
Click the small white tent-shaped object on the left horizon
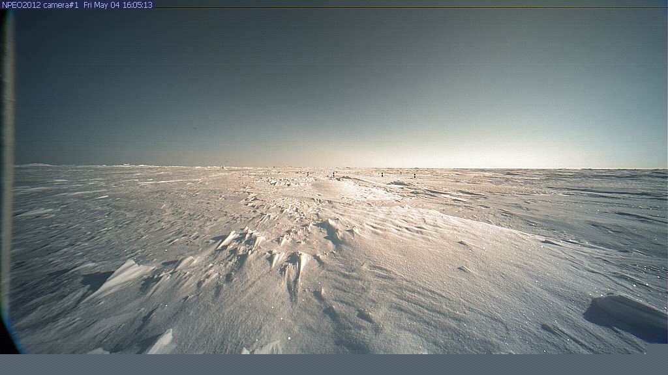(224, 167)
